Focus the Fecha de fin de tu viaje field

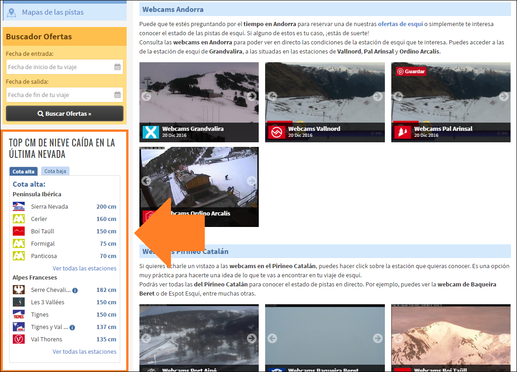pyautogui.click(x=64, y=95)
